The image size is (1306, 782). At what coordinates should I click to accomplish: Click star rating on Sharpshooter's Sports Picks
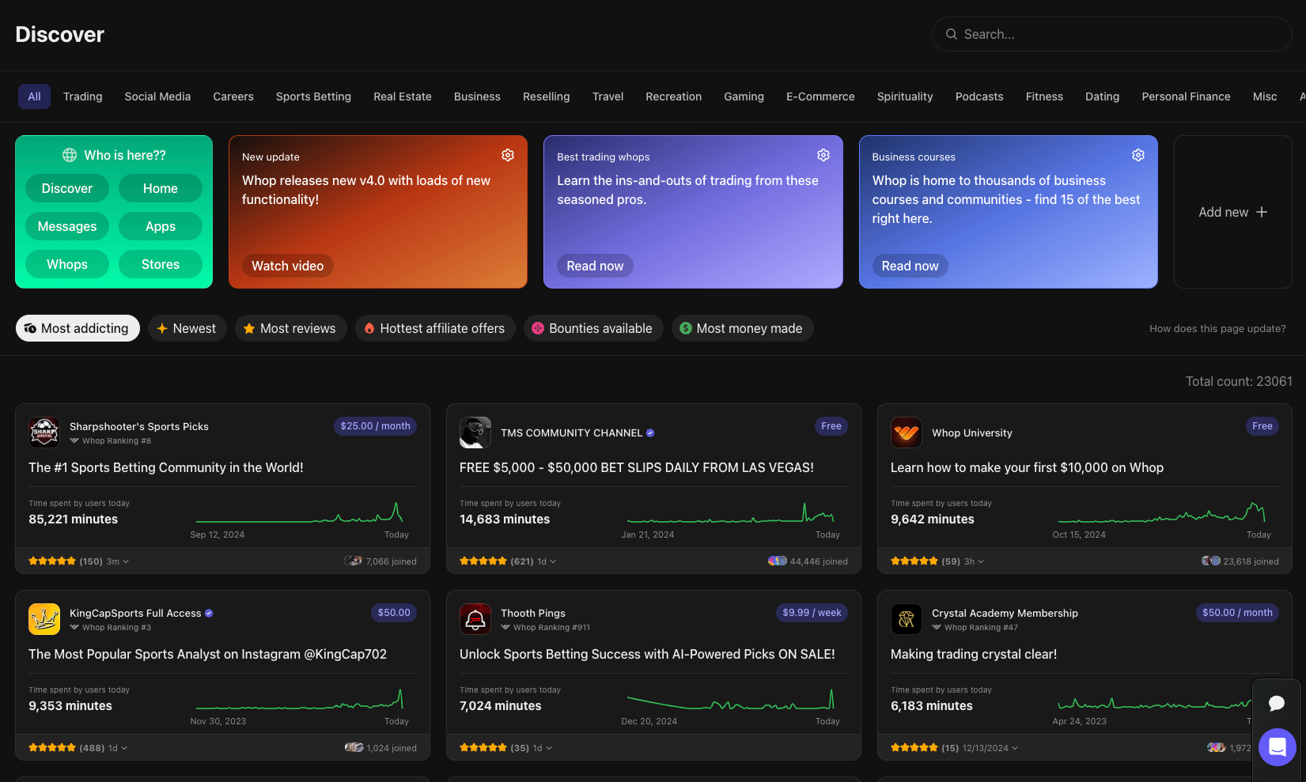52,561
